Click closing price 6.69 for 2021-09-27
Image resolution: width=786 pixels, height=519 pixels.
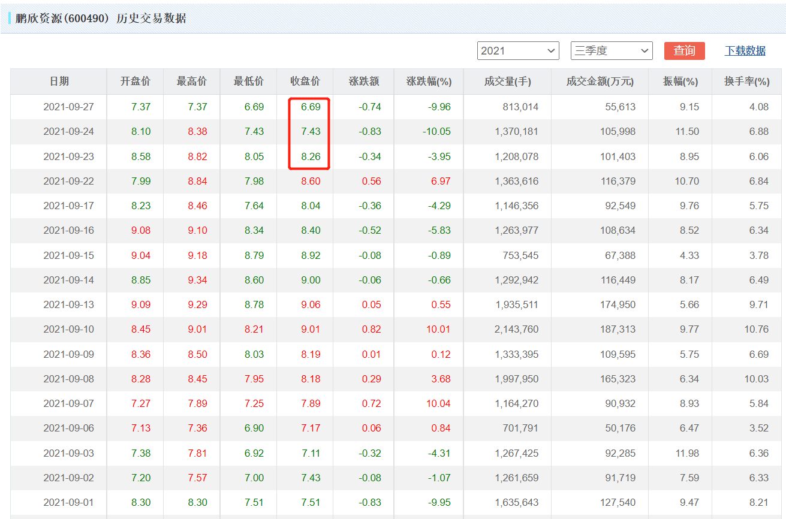[x=311, y=107]
